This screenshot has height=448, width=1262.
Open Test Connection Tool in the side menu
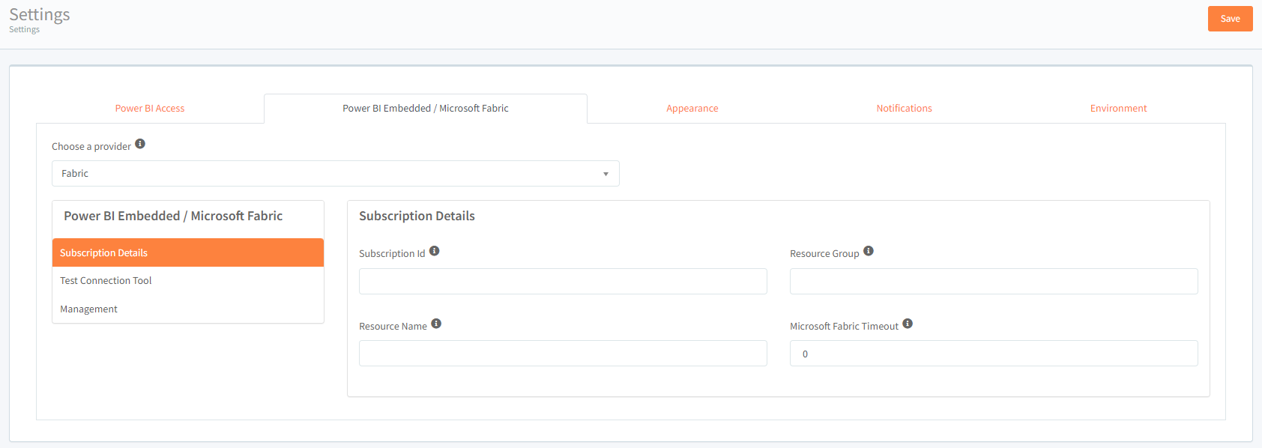[x=188, y=280]
